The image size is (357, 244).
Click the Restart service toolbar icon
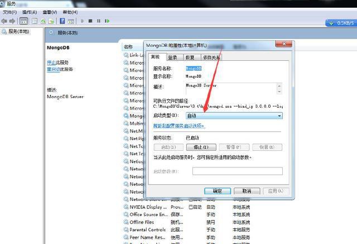pyautogui.click(x=107, y=21)
